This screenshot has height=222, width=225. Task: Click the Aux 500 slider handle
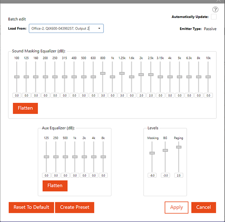pyautogui.click(x=65, y=157)
